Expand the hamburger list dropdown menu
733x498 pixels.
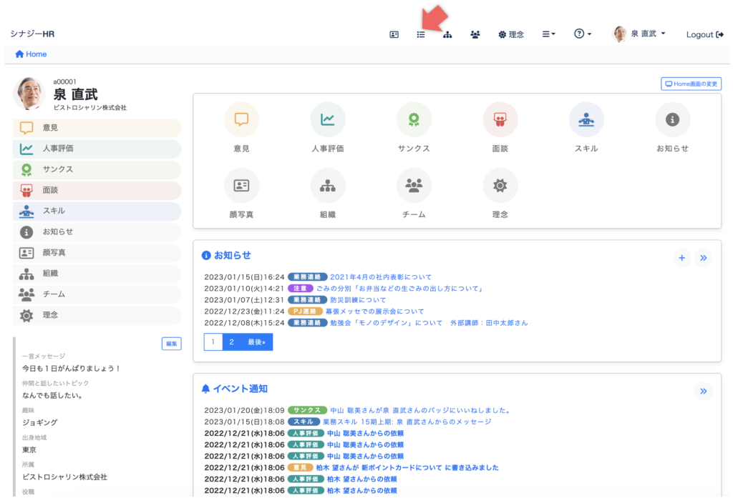[548, 34]
